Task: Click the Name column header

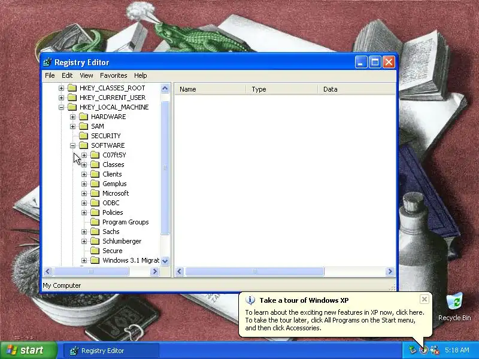Action: 210,89
